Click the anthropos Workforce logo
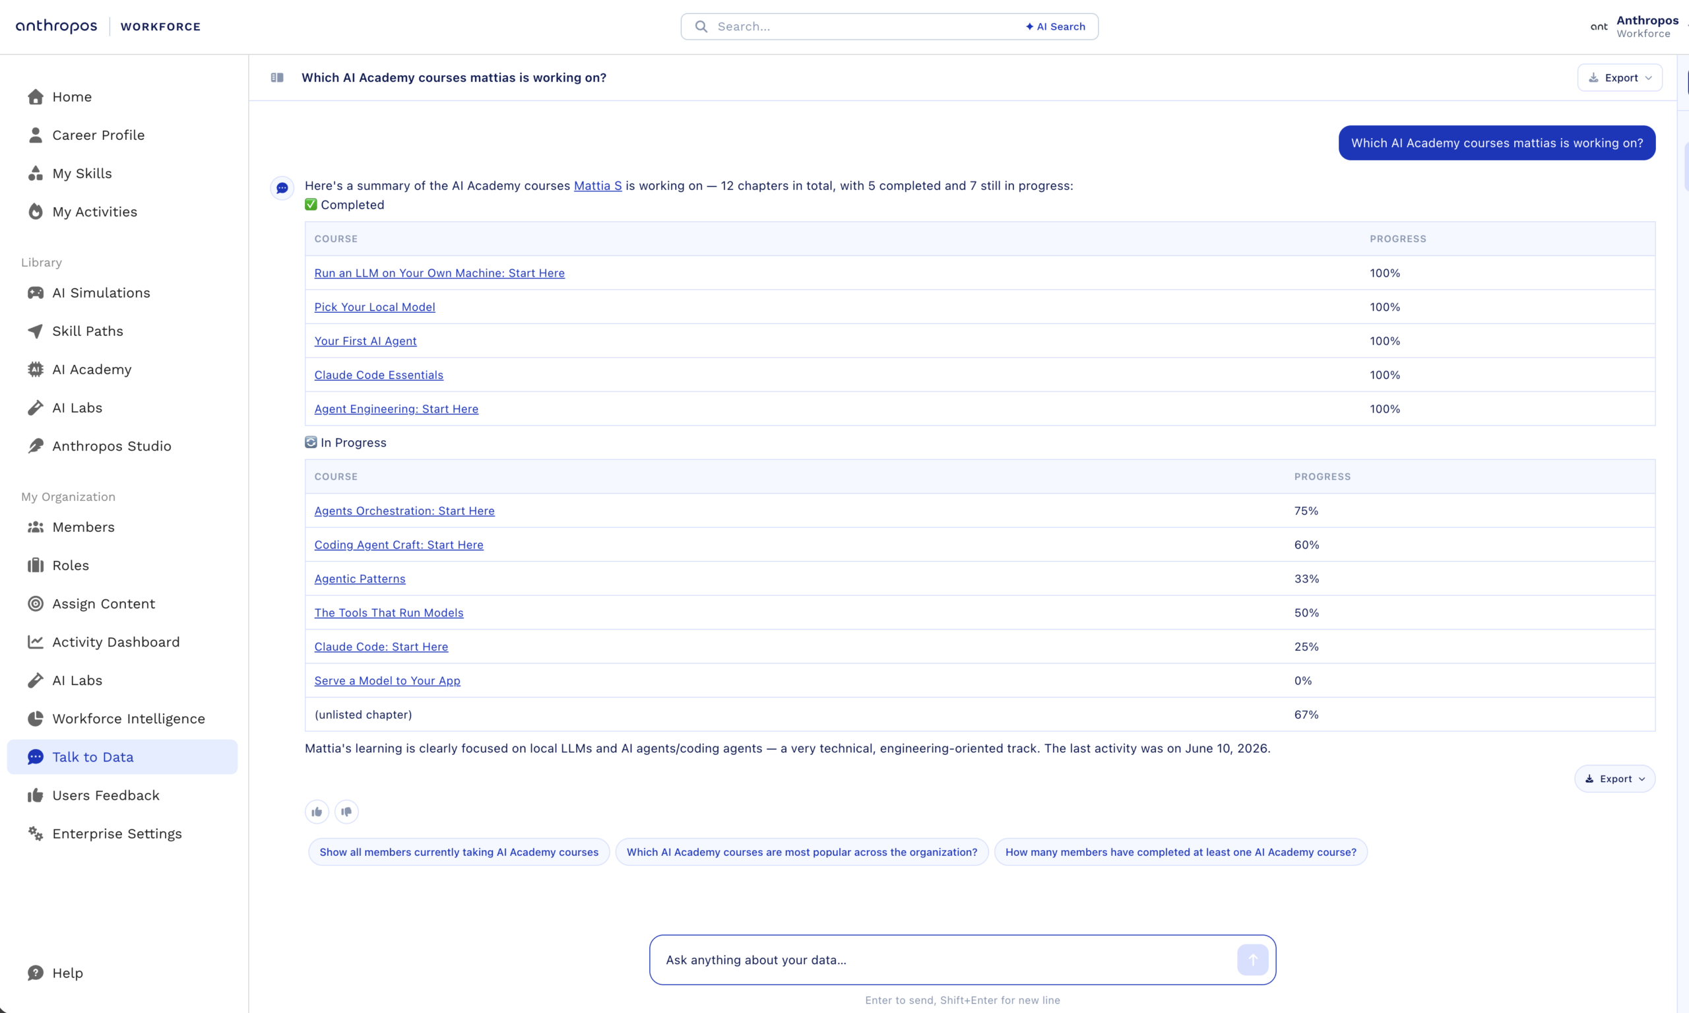The width and height of the screenshot is (1689, 1013). coord(108,26)
